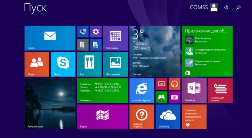
Task: Click the search magnifier icon
Action: pyautogui.click(x=238, y=8)
